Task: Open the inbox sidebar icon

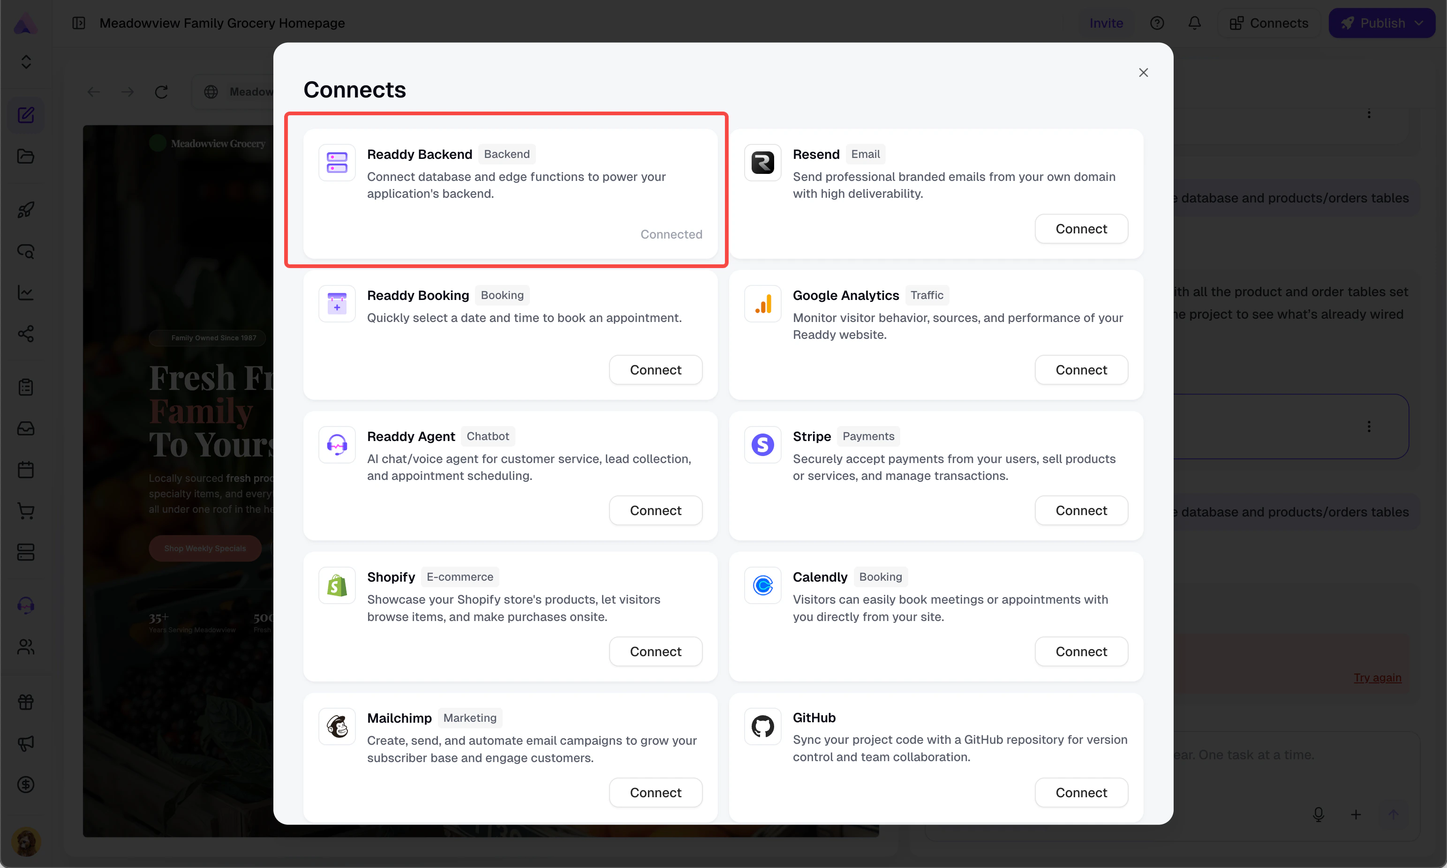Action: [x=26, y=429]
